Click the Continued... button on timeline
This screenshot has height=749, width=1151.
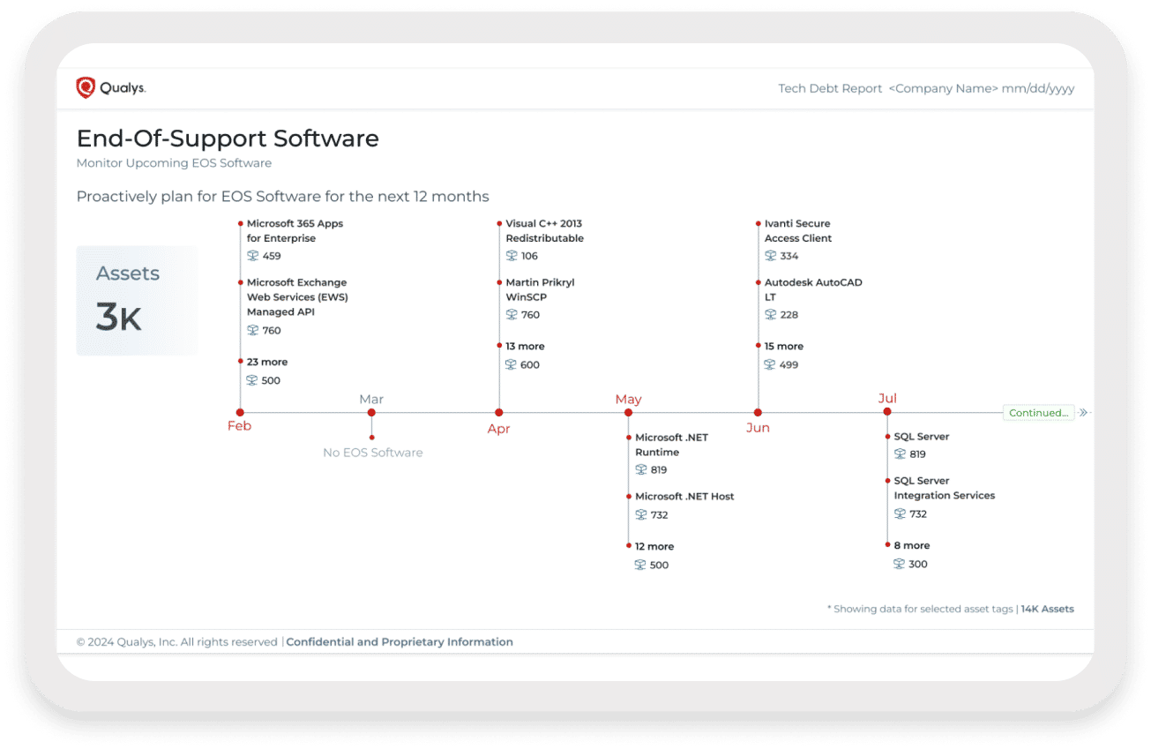pyautogui.click(x=1039, y=412)
